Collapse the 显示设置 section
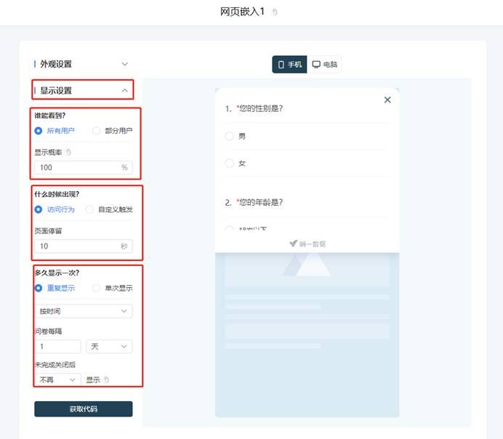This screenshot has height=439, width=503. click(125, 91)
